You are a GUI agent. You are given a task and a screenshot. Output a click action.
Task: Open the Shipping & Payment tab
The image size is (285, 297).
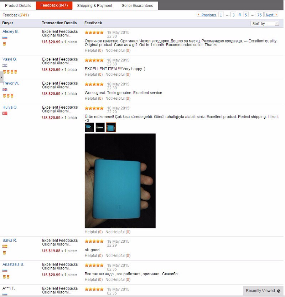pyautogui.click(x=94, y=5)
